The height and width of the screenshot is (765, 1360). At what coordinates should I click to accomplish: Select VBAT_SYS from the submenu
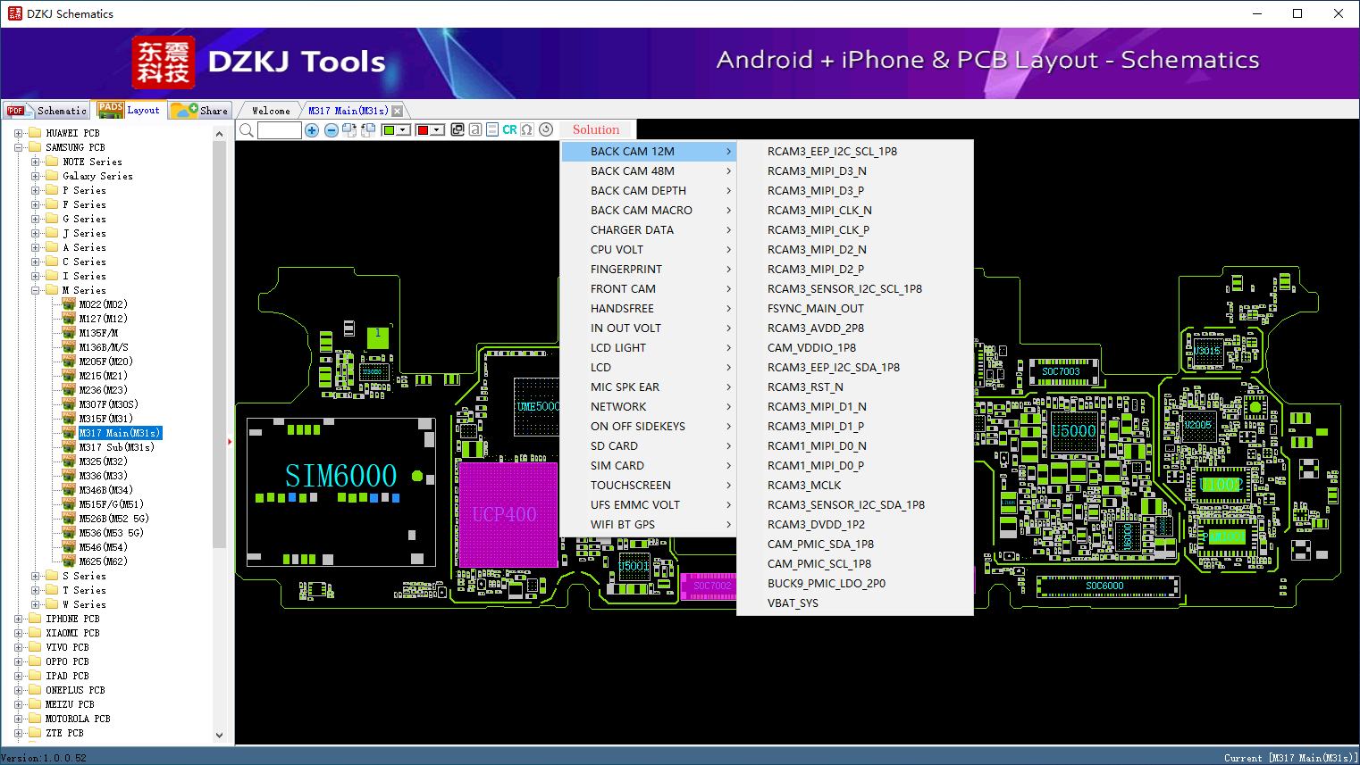[855, 603]
